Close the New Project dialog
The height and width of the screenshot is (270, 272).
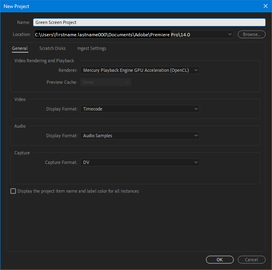(x=265, y=6)
